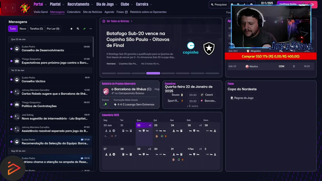
Task: Expand the Plantel menu dropdown
Action: (x=57, y=4)
